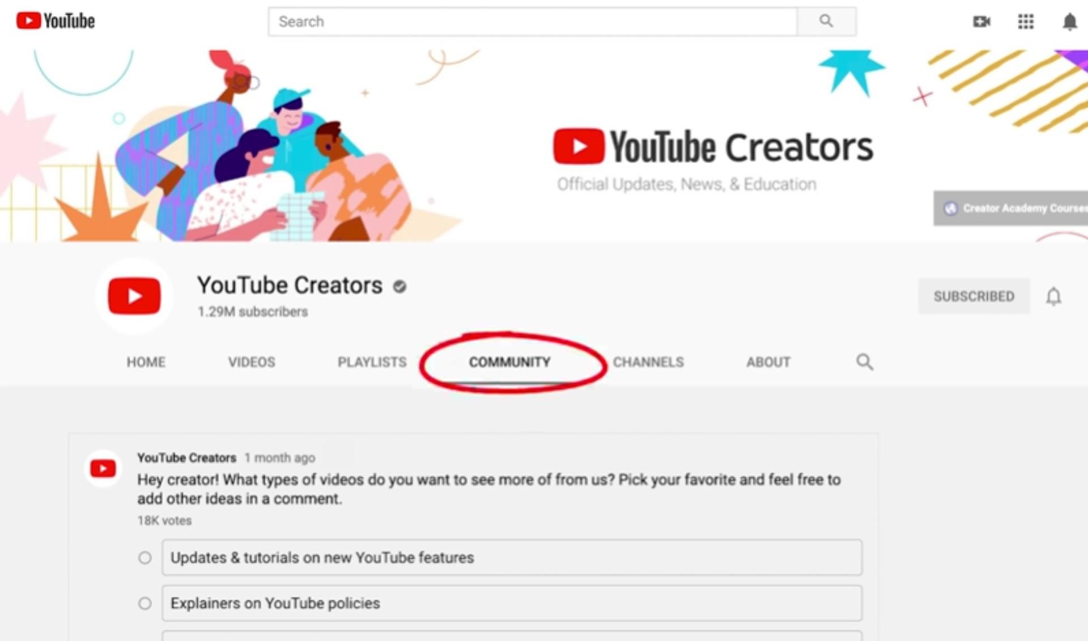The height and width of the screenshot is (641, 1088).
Task: Select the Explainers on YouTube policies option
Action: (x=143, y=603)
